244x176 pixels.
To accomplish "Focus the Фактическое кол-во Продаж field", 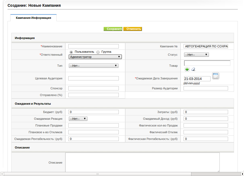I will coord(206,125).
